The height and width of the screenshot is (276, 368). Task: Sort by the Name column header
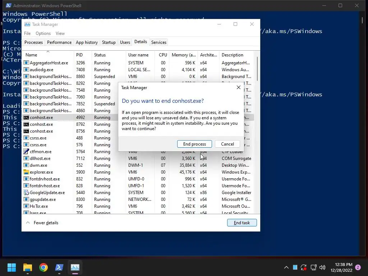tap(48, 55)
